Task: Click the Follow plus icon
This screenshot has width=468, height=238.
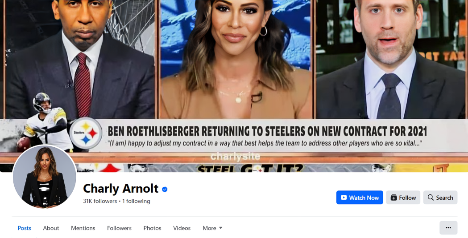Action: pyautogui.click(x=393, y=198)
